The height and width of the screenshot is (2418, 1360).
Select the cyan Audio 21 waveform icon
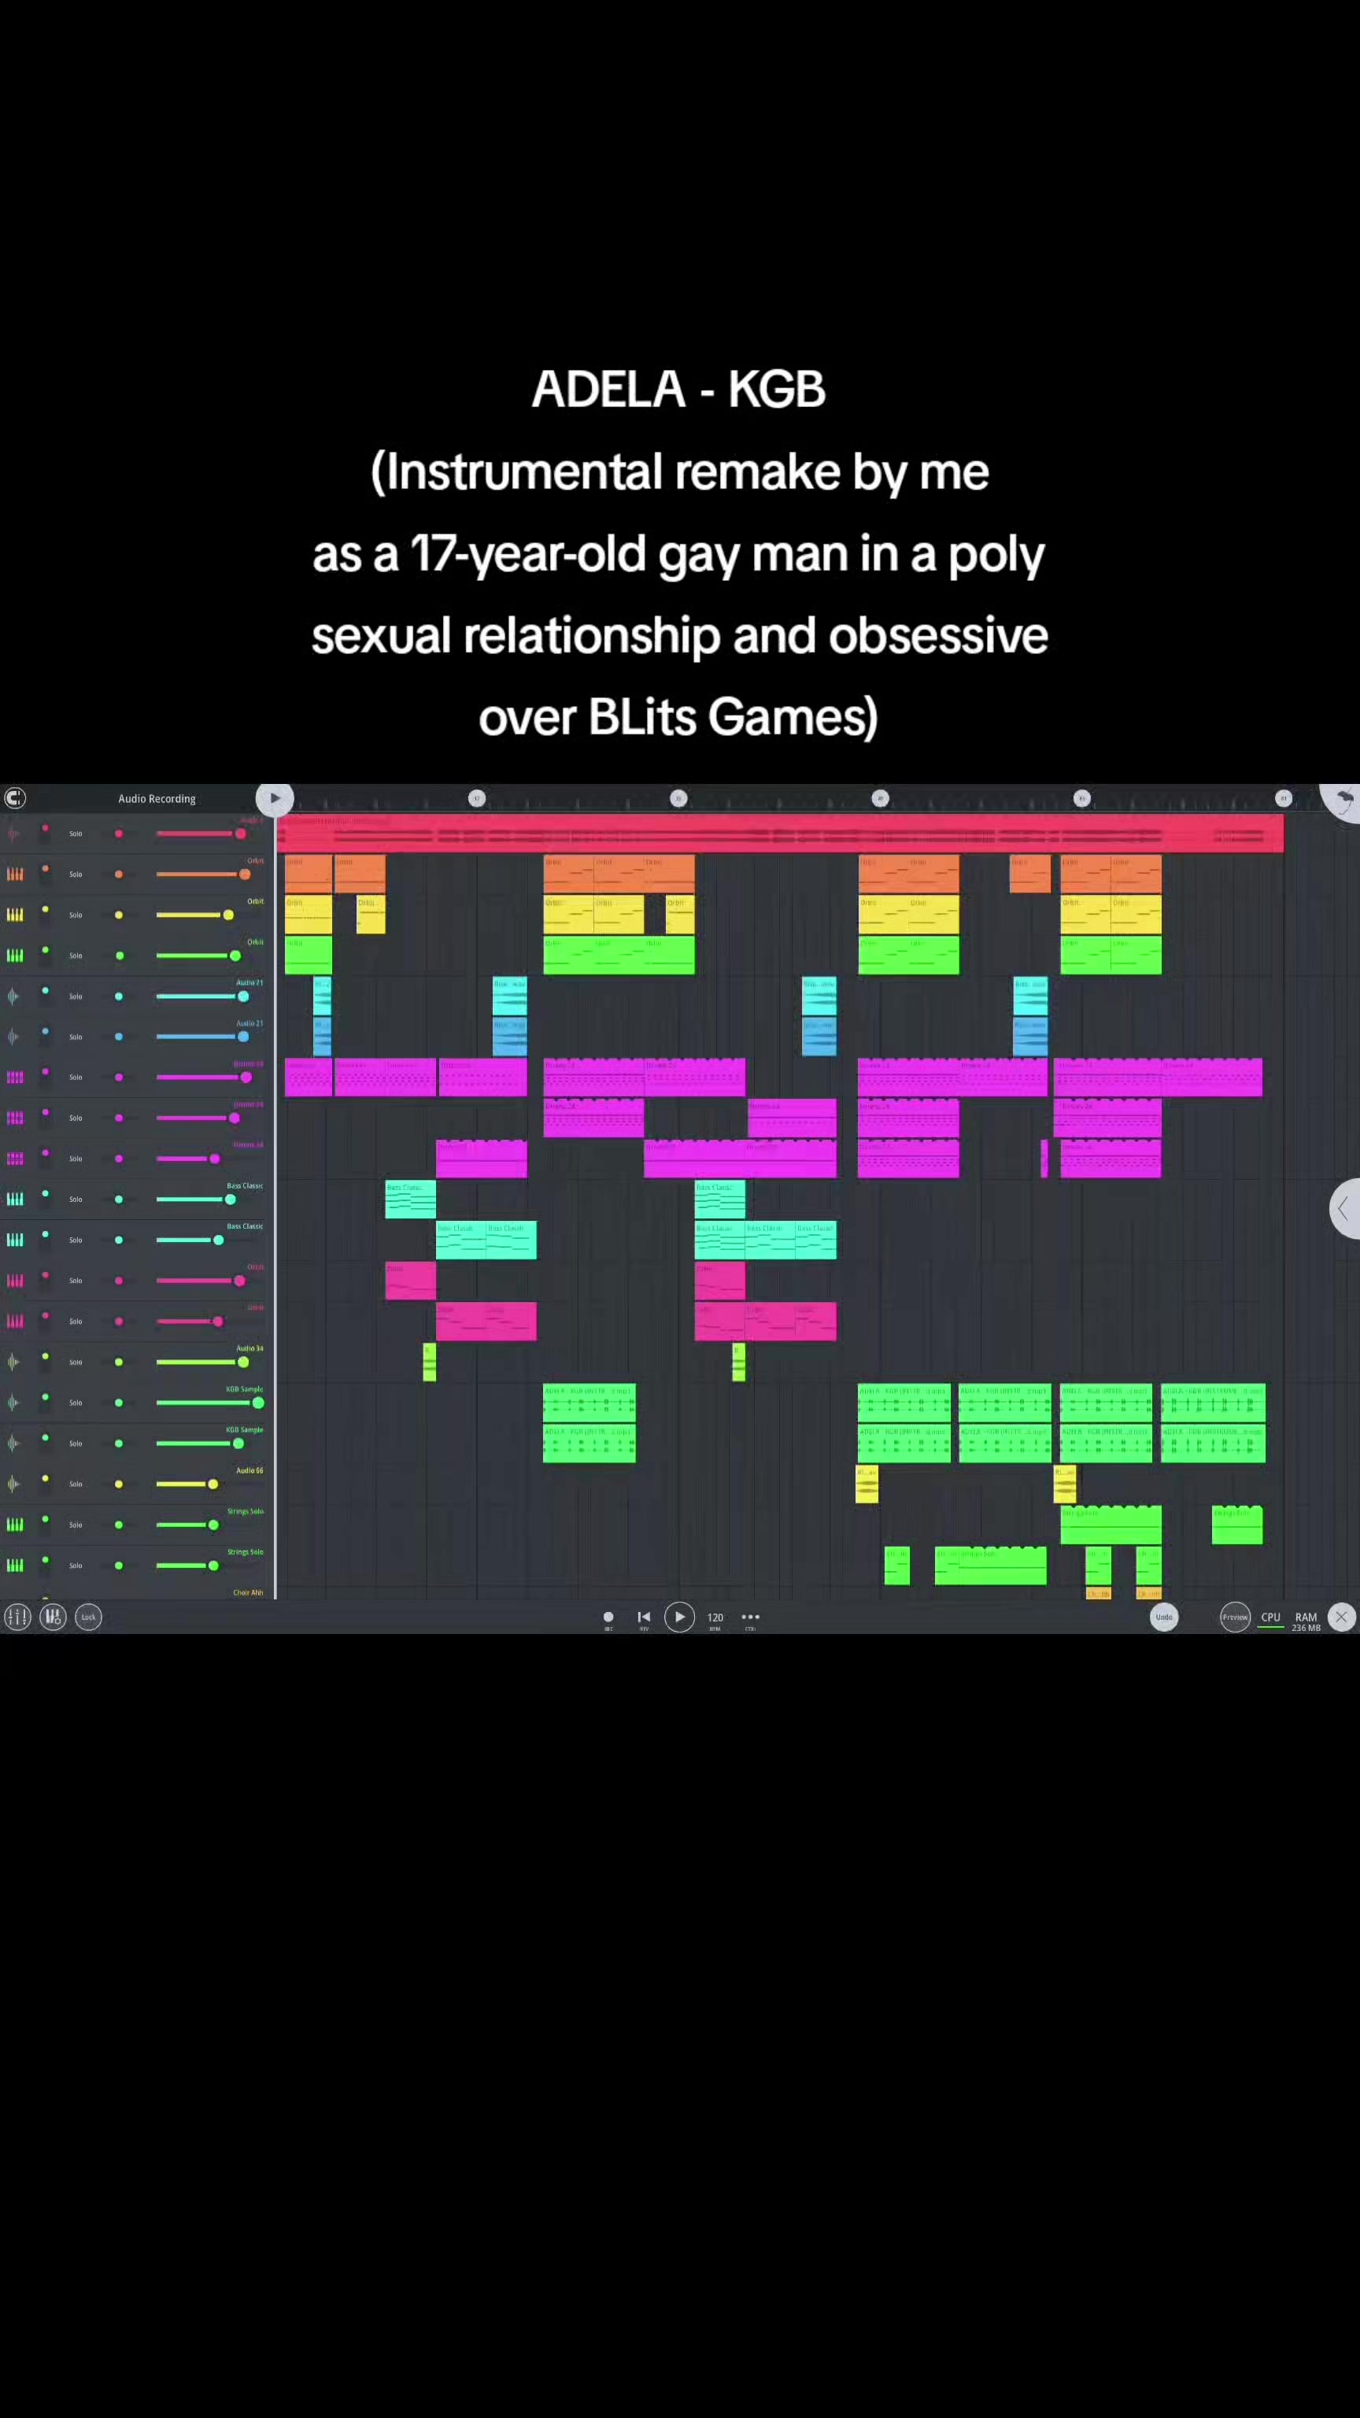click(13, 996)
